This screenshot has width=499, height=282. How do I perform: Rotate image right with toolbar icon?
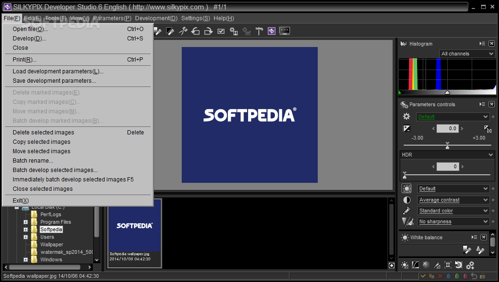208,31
